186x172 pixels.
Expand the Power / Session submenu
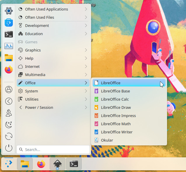click(86, 107)
